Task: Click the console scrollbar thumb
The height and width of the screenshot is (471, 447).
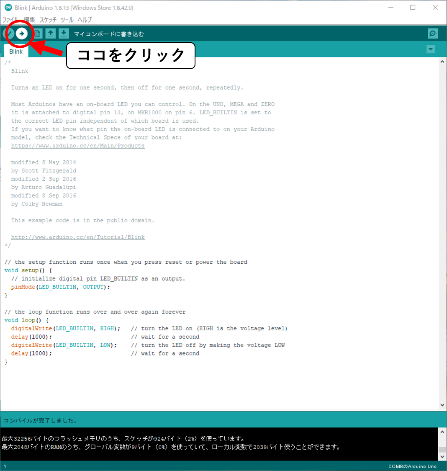Action: [442, 450]
